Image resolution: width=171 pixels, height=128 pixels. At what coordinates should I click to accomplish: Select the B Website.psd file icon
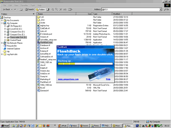pos(39,34)
